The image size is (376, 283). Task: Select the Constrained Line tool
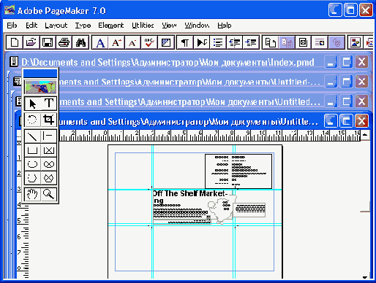coord(49,136)
